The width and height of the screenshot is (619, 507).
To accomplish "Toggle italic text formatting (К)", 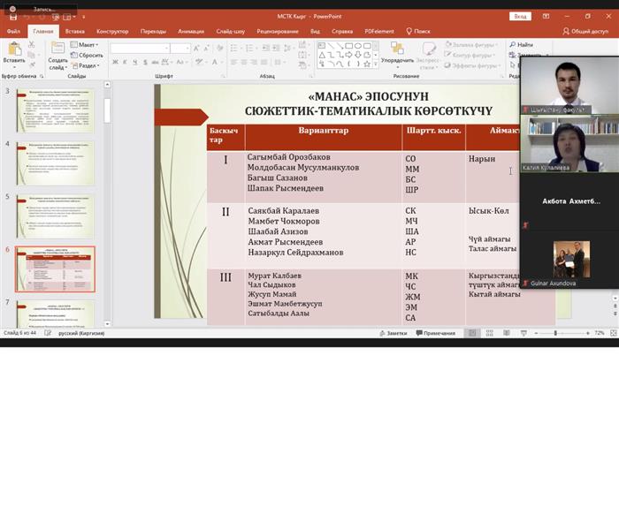I will click(x=125, y=64).
